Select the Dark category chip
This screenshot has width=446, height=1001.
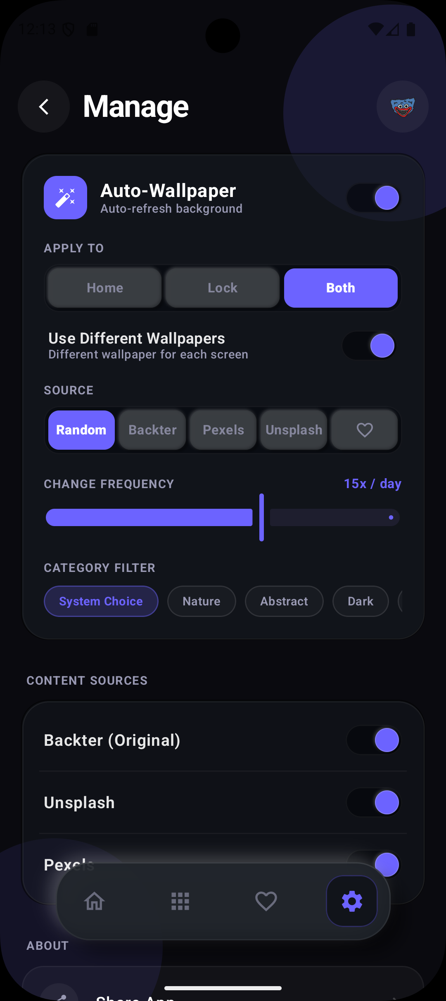(361, 601)
